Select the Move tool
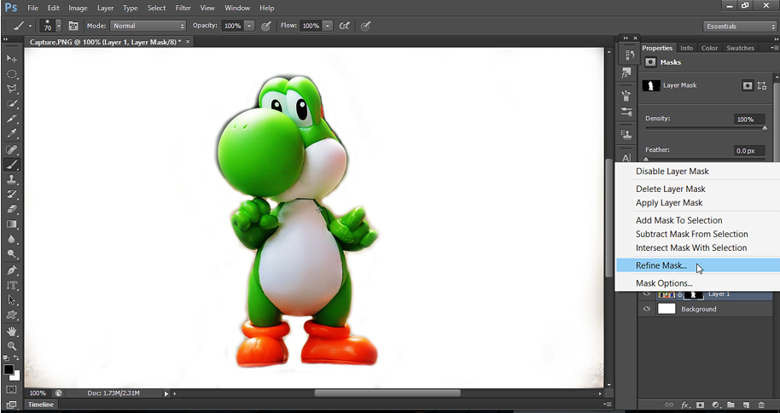Image resolution: width=780 pixels, height=413 pixels. [11, 59]
